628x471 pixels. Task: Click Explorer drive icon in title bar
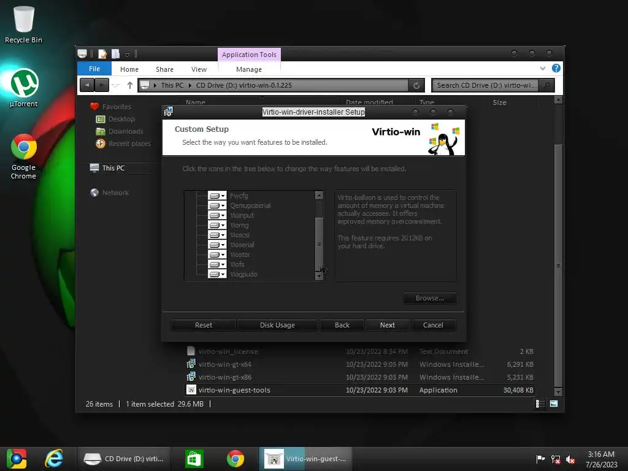point(82,53)
